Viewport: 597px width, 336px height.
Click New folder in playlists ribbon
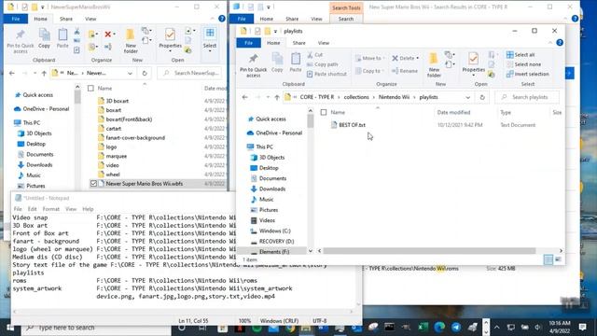pos(433,65)
